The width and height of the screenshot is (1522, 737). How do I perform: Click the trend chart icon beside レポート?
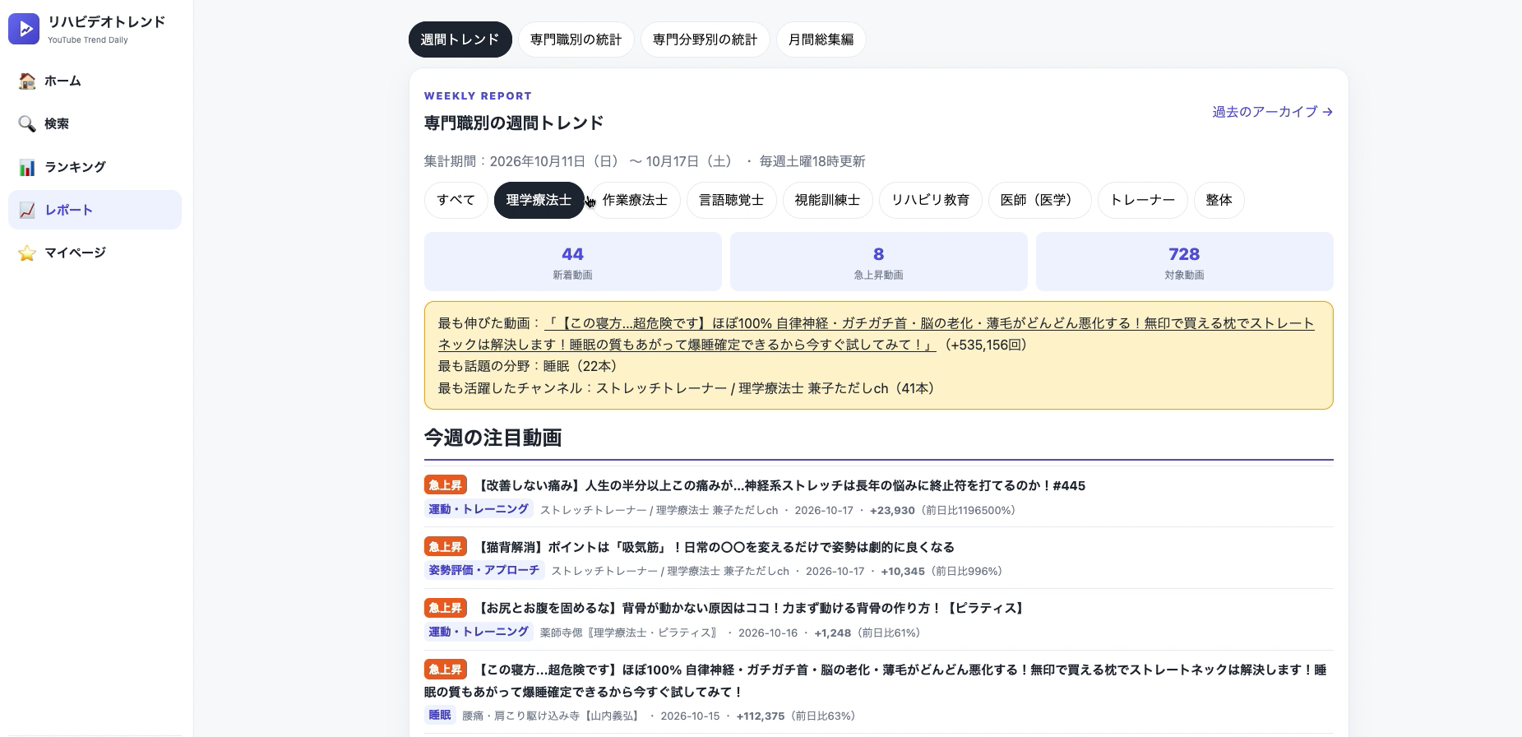coord(27,210)
